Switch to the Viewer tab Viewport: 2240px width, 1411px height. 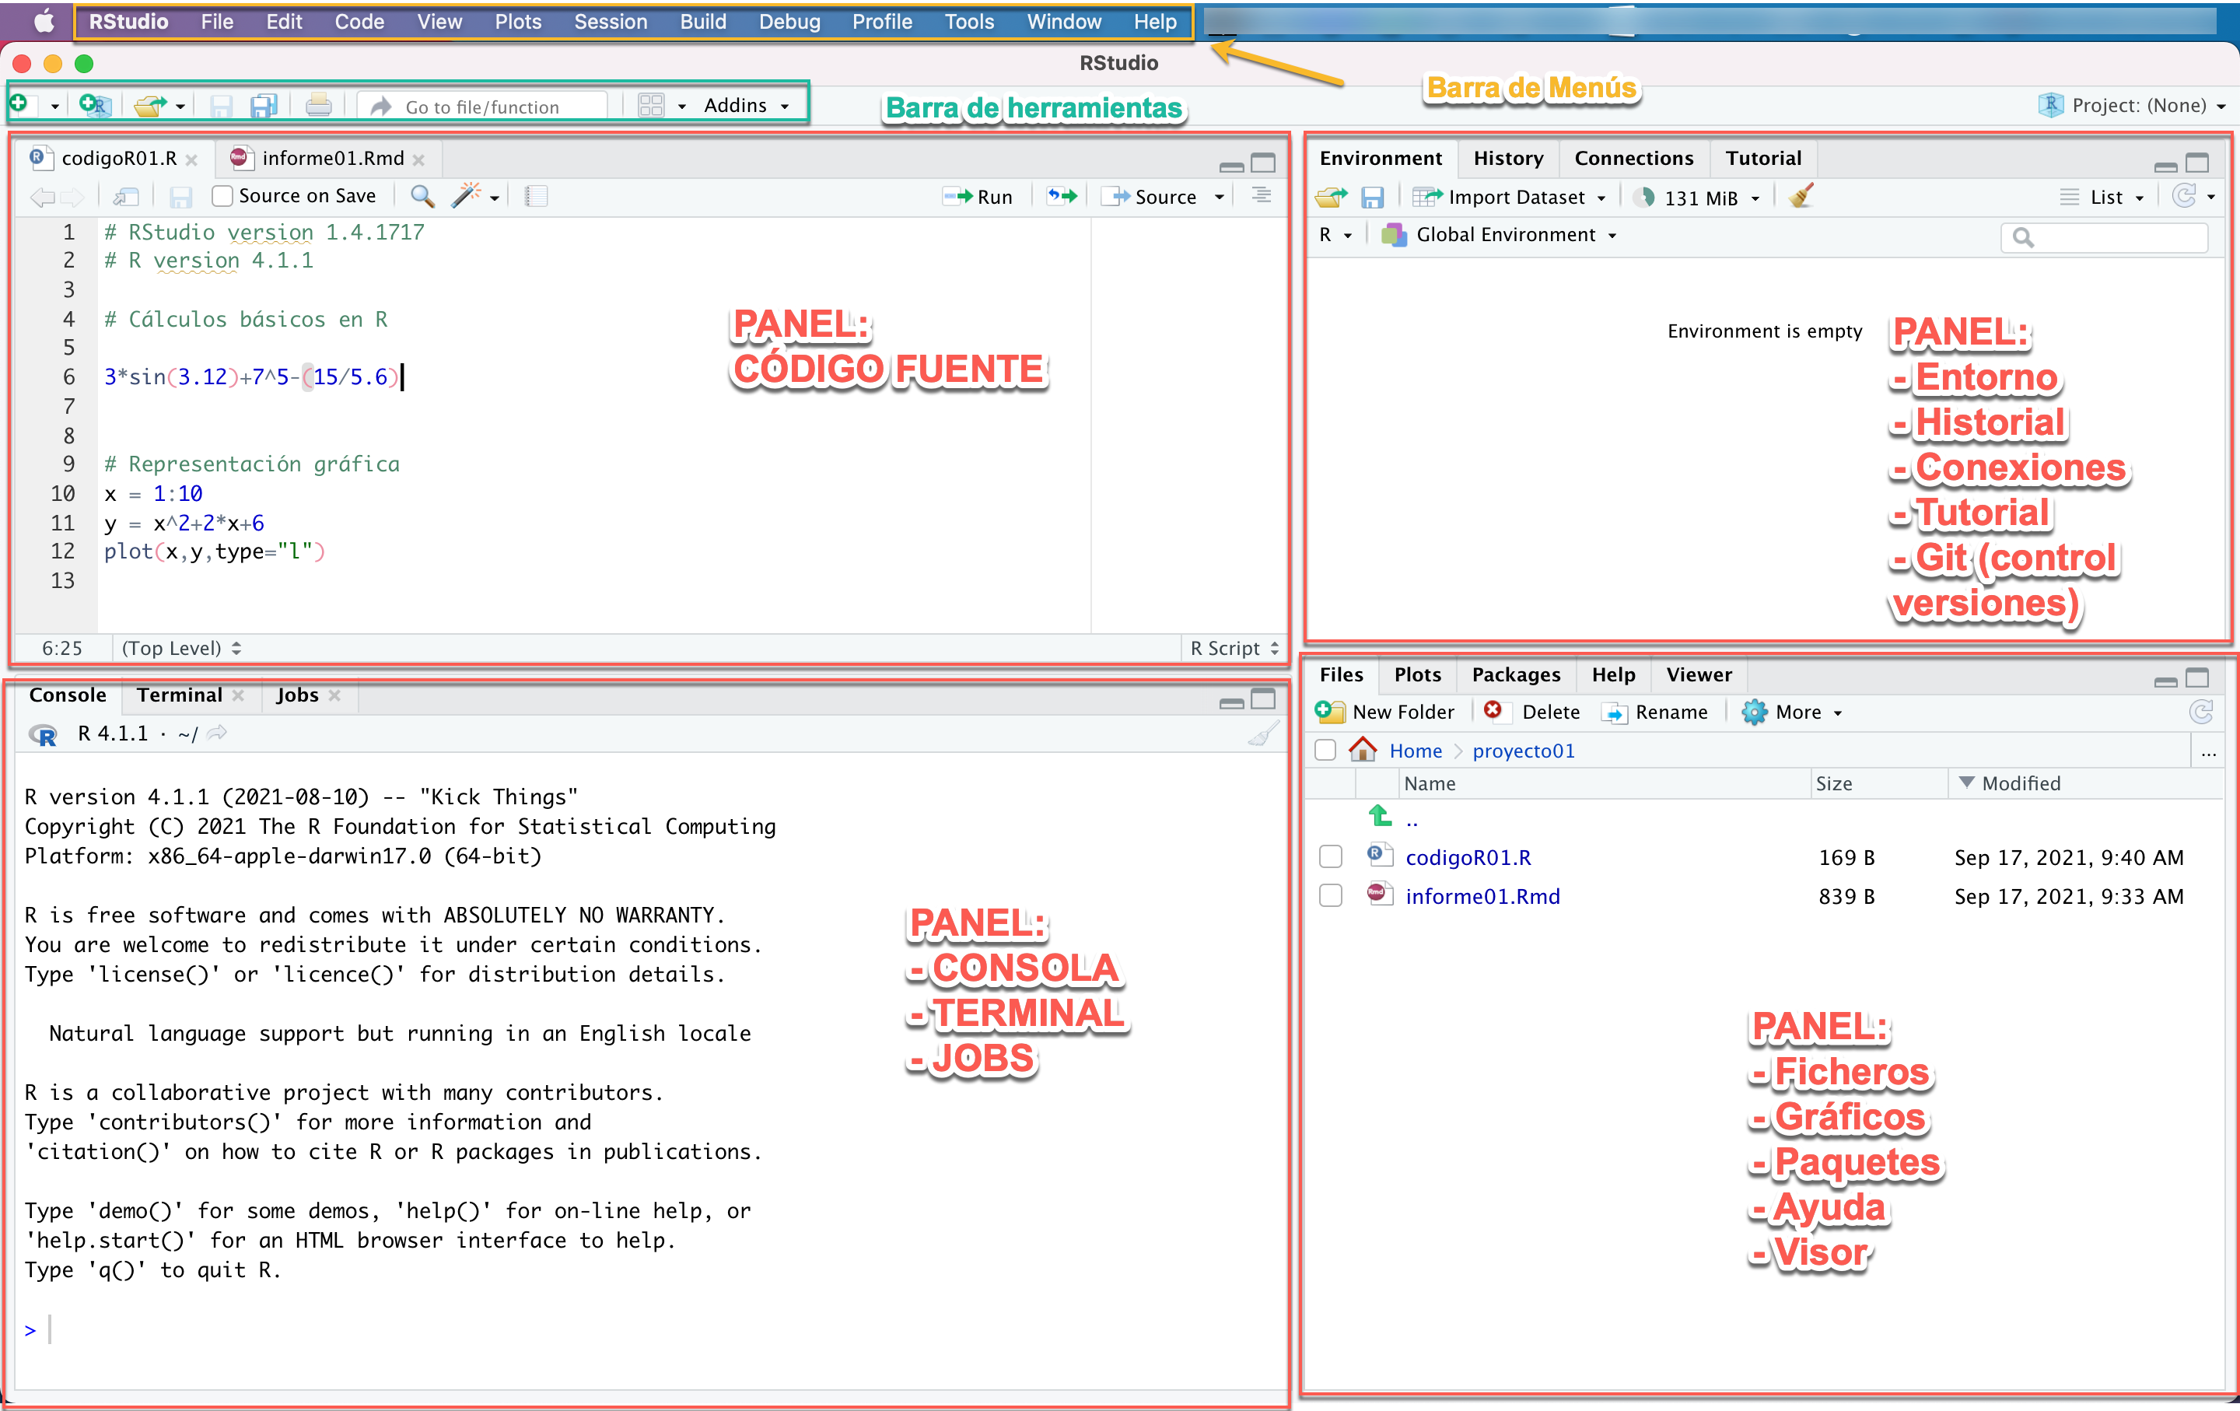point(1699,674)
